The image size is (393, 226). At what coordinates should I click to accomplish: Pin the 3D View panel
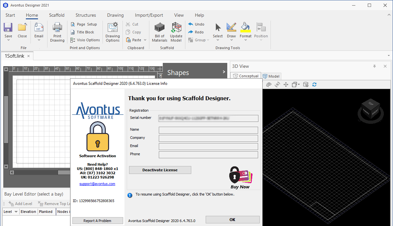(x=375, y=66)
